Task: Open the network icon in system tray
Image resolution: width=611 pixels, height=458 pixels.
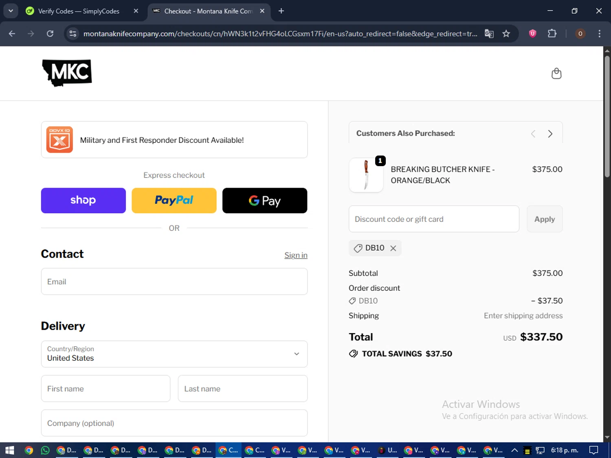Action: point(540,450)
